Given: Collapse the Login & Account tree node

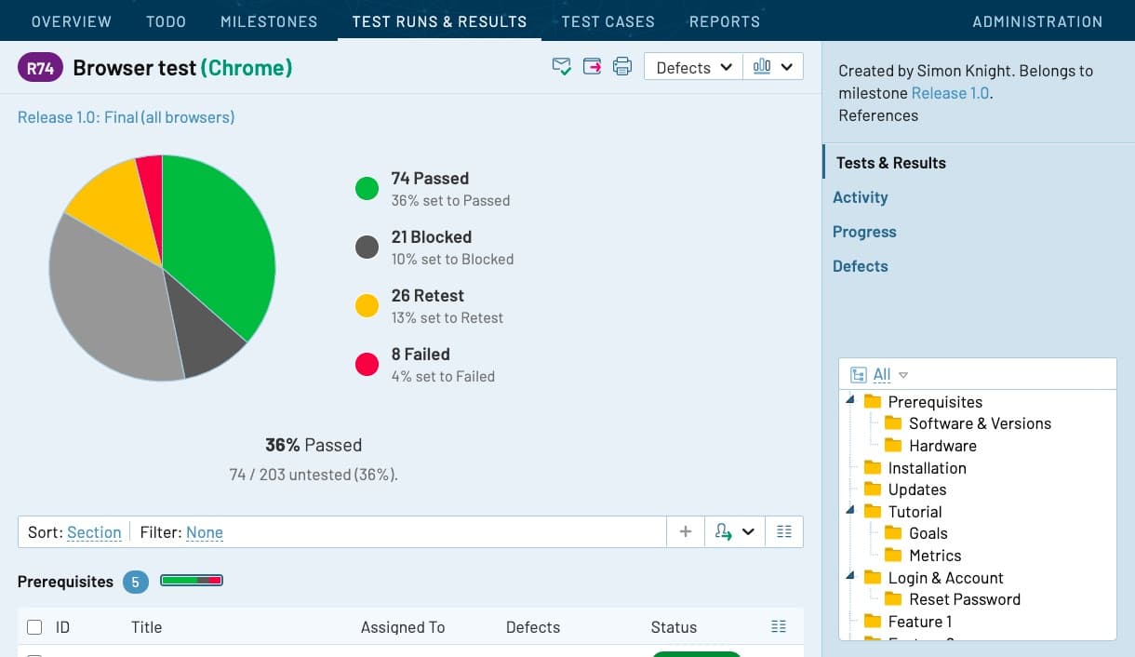Looking at the screenshot, I should (850, 577).
